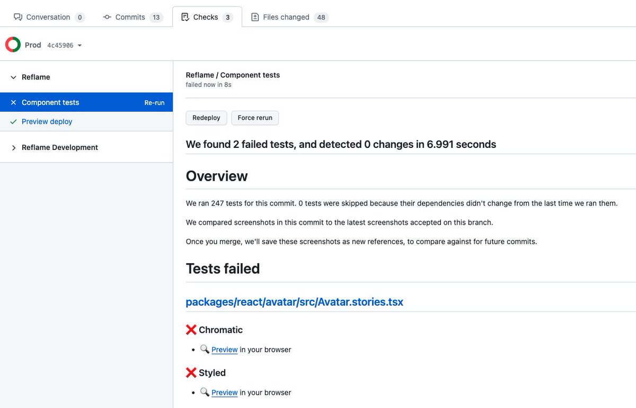The height and width of the screenshot is (408, 636).
Task: Click the Prod status ring icon
Action: point(13,45)
